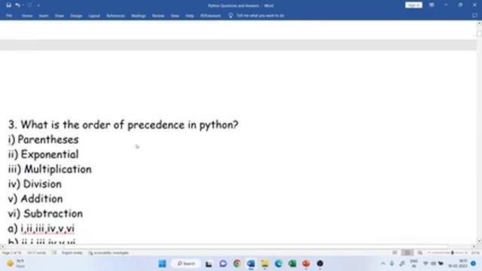Switch to the Insert ribbon tab

tap(44, 16)
